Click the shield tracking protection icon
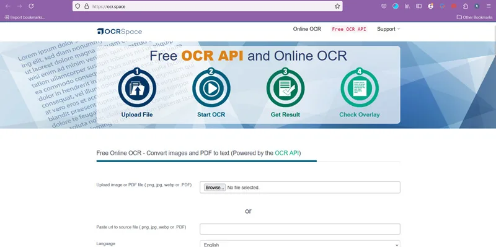Screen dimensions: 496x247 78,6
